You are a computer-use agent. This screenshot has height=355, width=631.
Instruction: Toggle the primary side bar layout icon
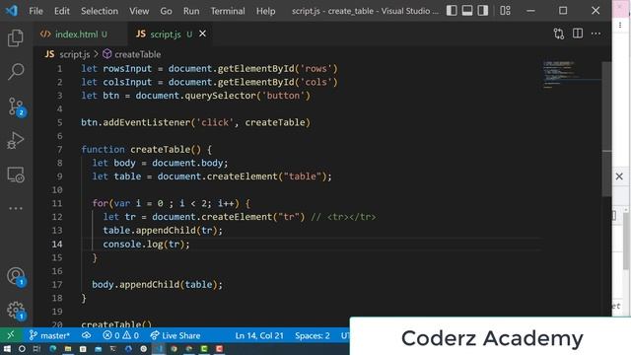(x=452, y=11)
